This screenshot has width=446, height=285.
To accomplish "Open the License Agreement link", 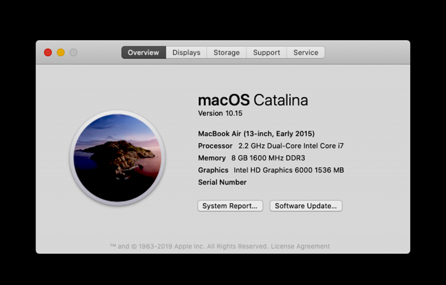I will pyautogui.click(x=301, y=246).
